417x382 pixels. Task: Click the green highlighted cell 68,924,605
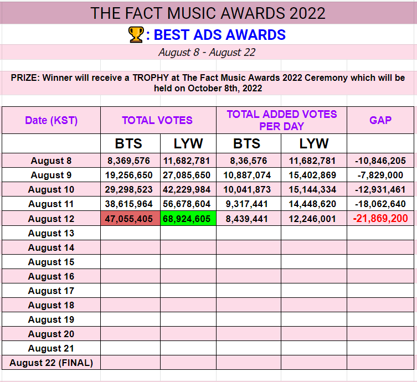tap(188, 219)
